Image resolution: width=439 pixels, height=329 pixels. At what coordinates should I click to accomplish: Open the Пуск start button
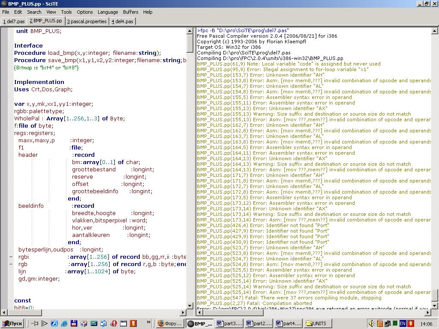click(x=12, y=323)
